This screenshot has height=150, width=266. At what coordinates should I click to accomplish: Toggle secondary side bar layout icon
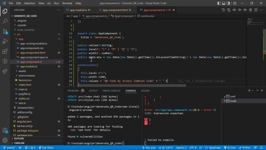[228, 3]
